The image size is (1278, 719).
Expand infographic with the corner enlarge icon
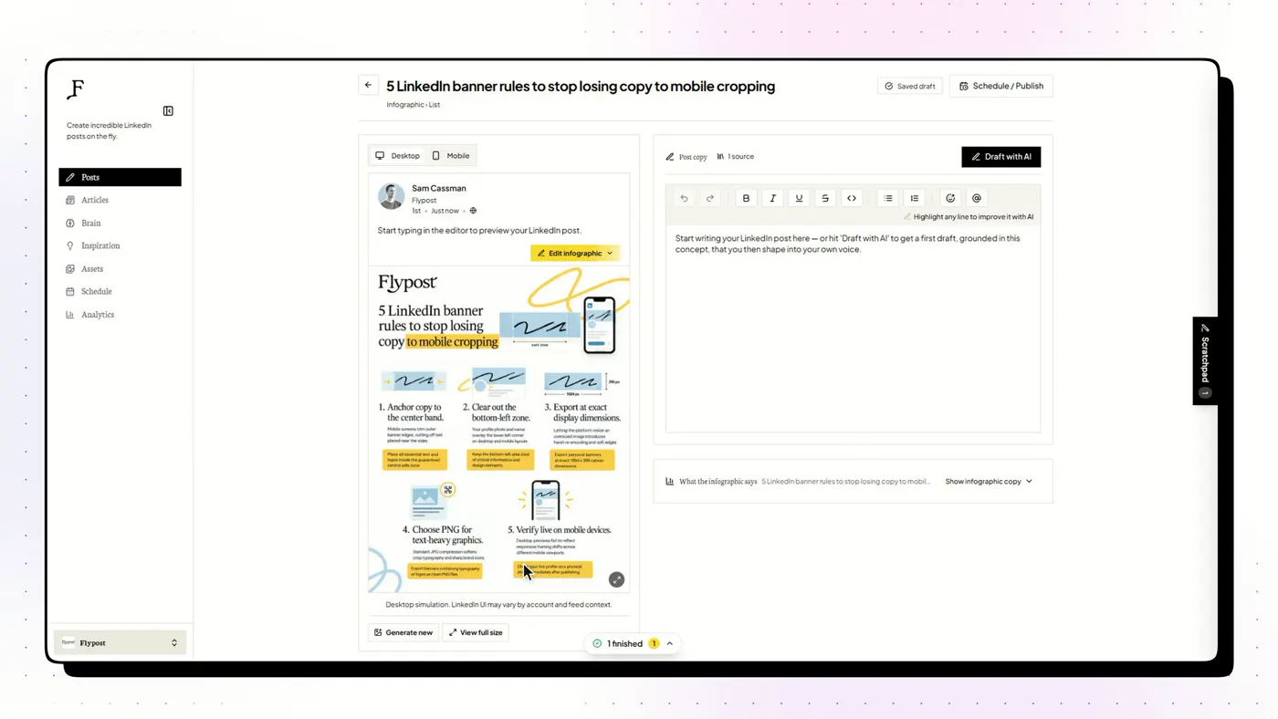617,579
